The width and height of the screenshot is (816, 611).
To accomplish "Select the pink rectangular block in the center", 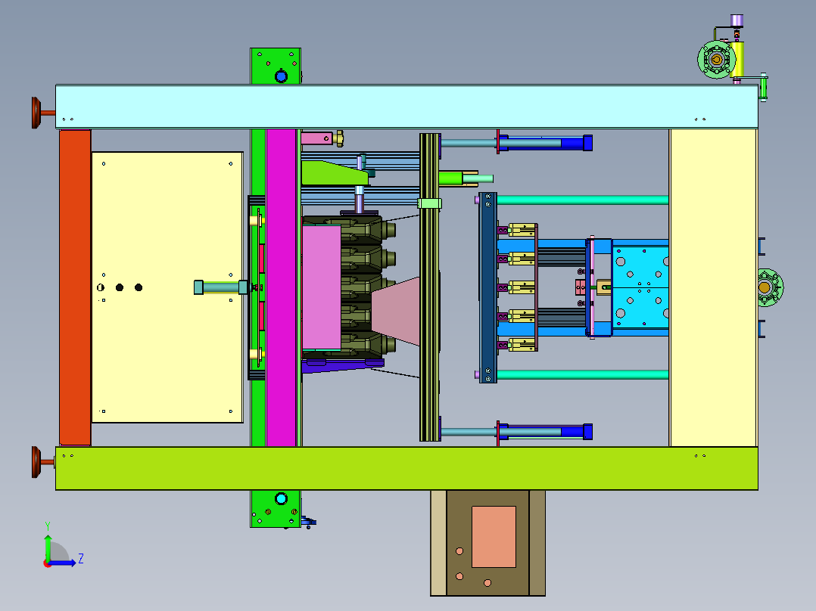I will pos(322,287).
